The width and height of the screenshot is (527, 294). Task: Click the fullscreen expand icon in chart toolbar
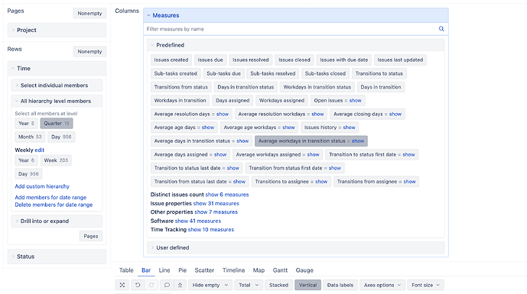pyautogui.click(x=122, y=285)
